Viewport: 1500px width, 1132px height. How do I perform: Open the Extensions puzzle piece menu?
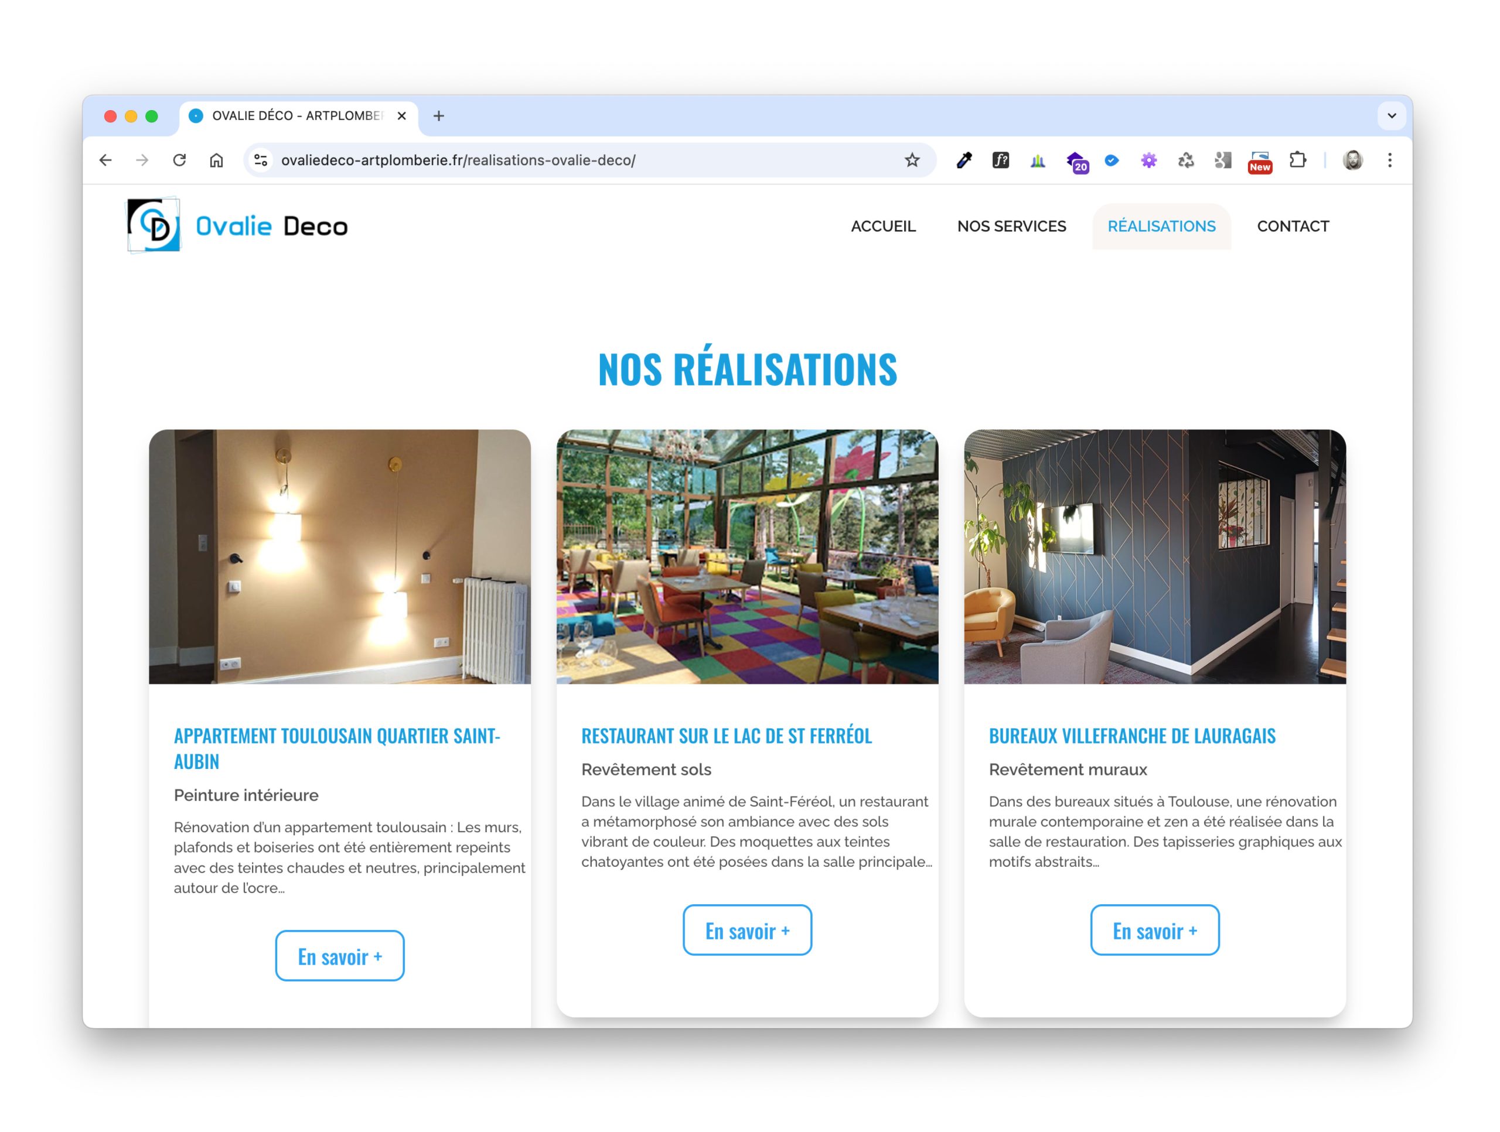(x=1297, y=160)
